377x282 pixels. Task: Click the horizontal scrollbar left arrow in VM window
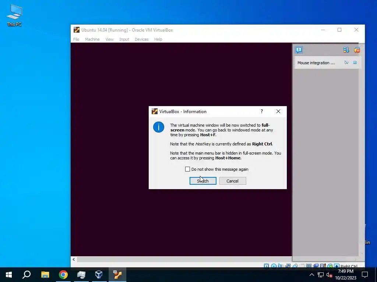point(74,259)
